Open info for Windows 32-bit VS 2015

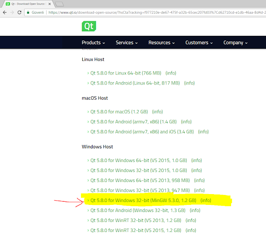197,170
